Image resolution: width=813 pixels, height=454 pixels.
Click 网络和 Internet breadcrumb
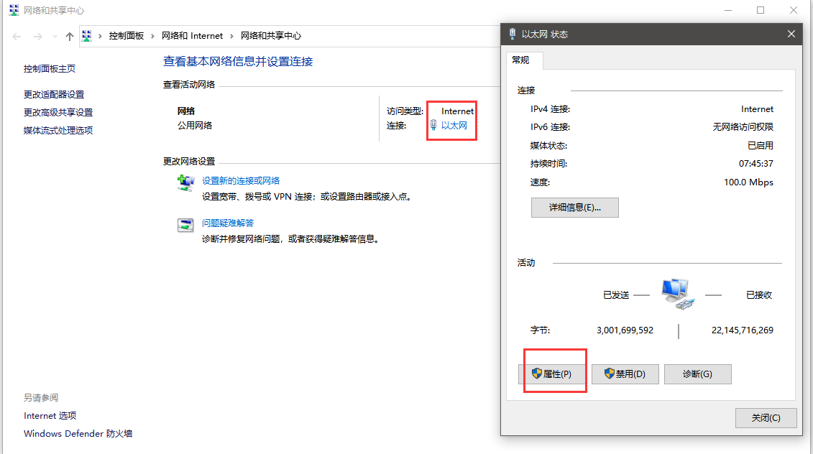pyautogui.click(x=192, y=36)
